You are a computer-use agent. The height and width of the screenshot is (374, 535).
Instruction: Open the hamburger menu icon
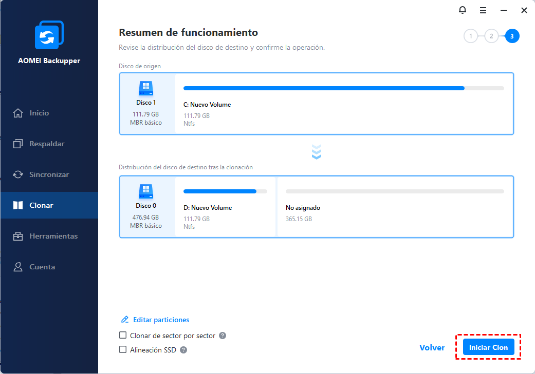point(483,11)
